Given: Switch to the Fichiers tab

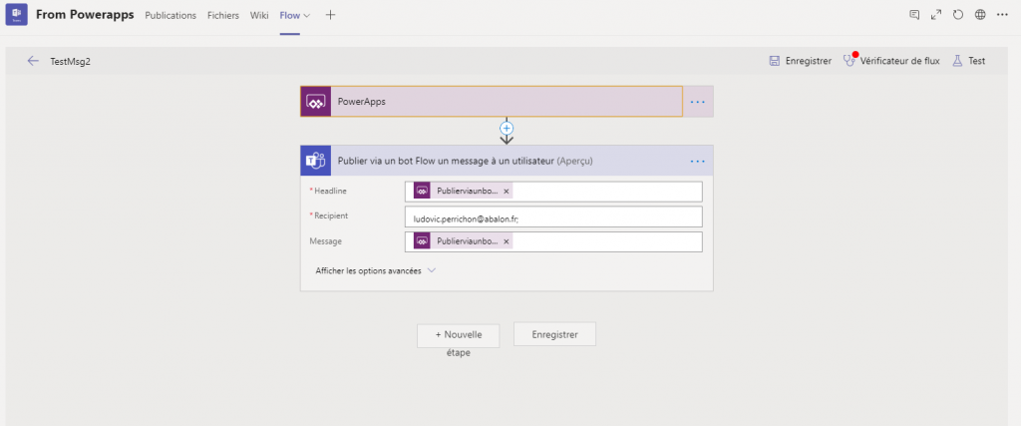Looking at the screenshot, I should [x=223, y=16].
